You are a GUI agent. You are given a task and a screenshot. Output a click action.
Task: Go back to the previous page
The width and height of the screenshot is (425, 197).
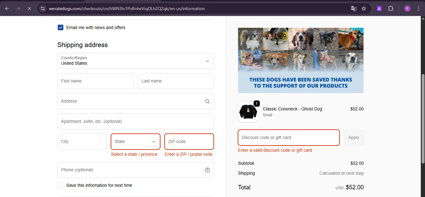(7, 8)
